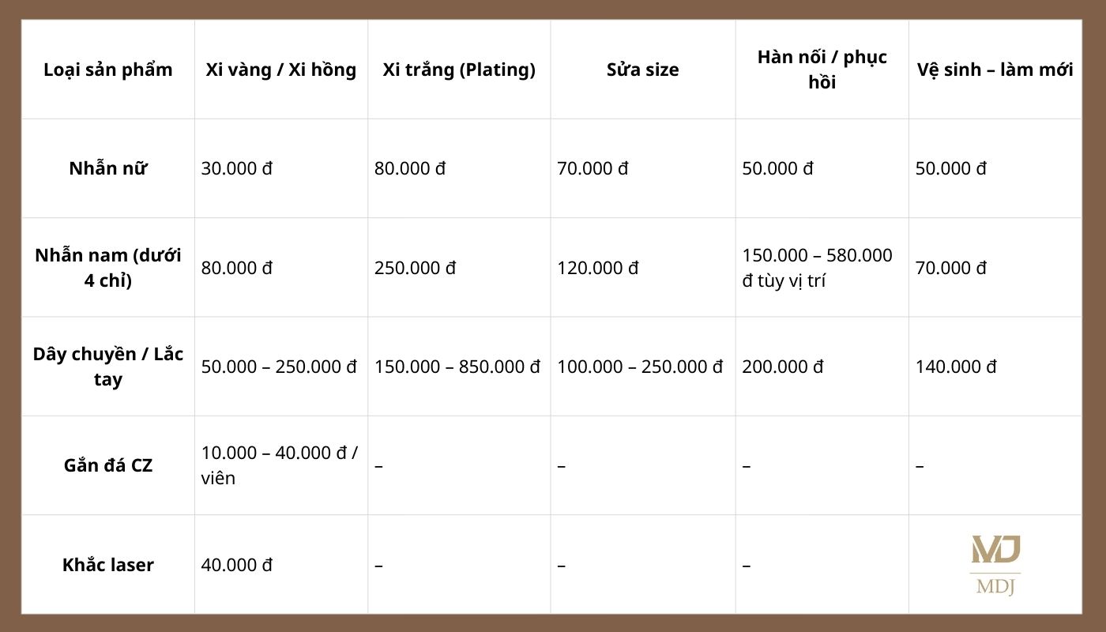The height and width of the screenshot is (632, 1106).
Task: Click the 'Hàn nối / phục hồi' header
Action: point(822,70)
